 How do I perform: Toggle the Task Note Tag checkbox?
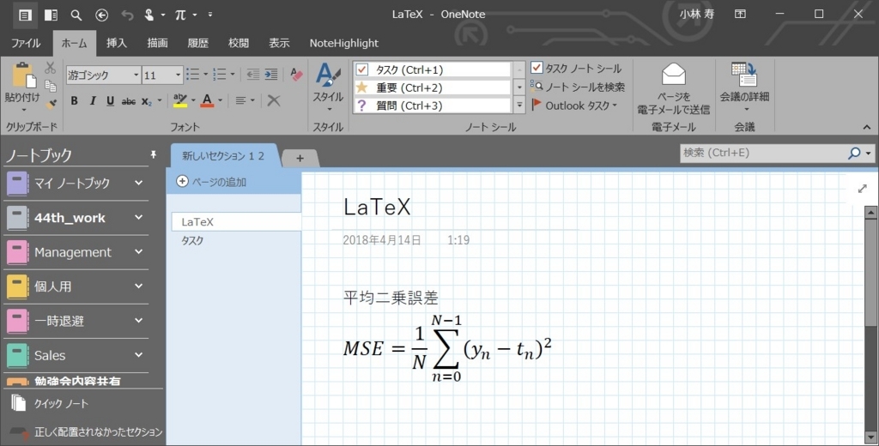coord(536,68)
